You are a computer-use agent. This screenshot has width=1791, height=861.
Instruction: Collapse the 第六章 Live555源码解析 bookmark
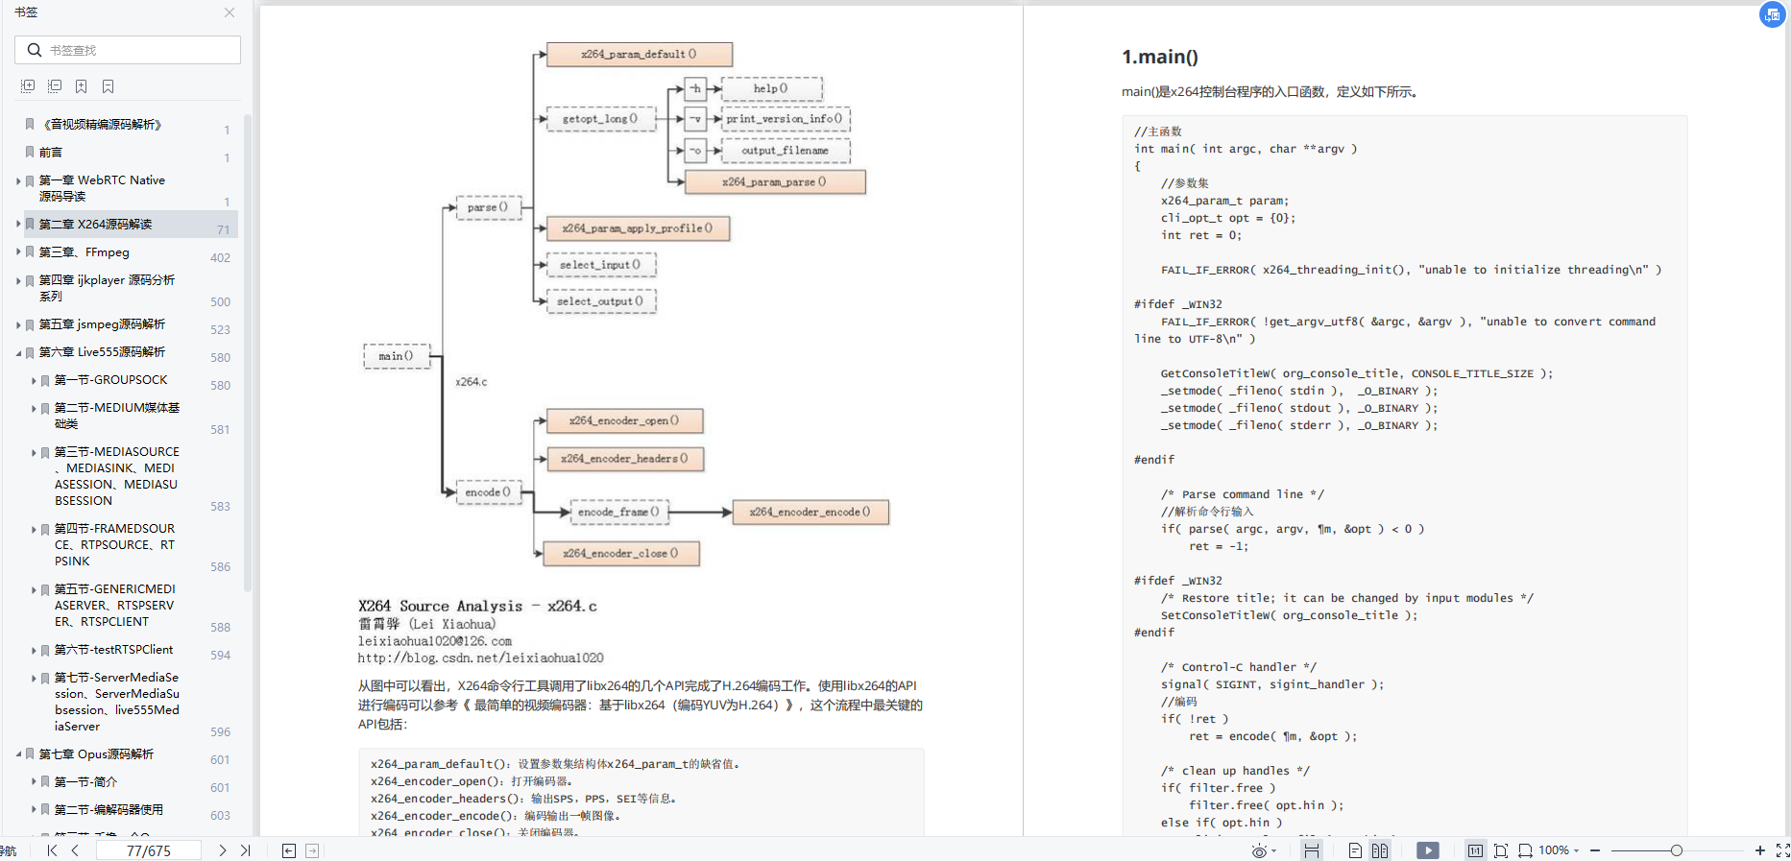point(18,352)
